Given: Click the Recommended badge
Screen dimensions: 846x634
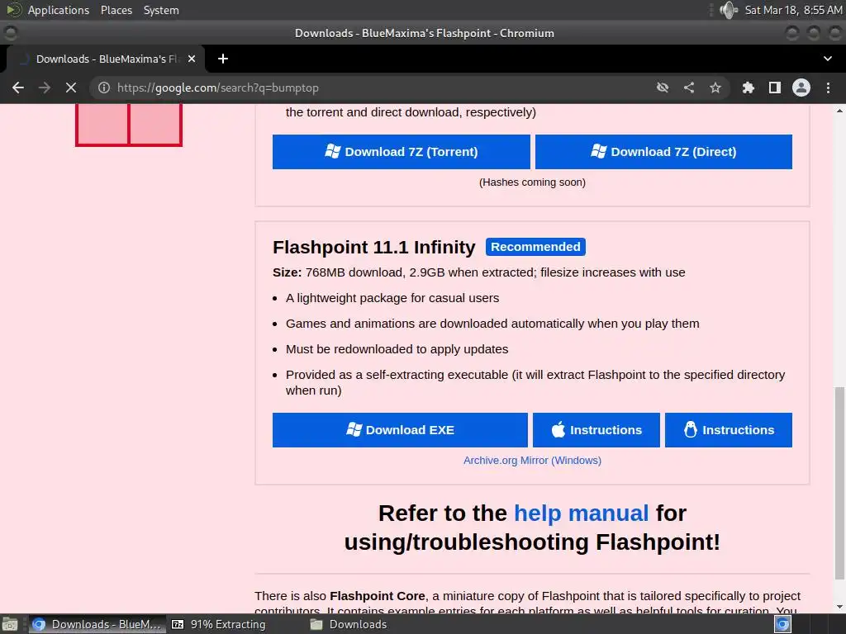Looking at the screenshot, I should click(x=535, y=246).
